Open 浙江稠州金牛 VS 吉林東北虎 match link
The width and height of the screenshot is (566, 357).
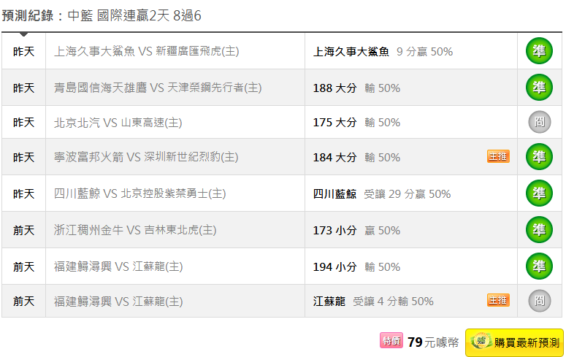[135, 230]
